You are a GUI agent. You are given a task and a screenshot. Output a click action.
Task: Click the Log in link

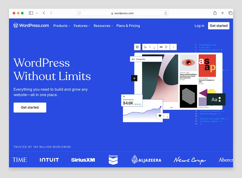(199, 26)
